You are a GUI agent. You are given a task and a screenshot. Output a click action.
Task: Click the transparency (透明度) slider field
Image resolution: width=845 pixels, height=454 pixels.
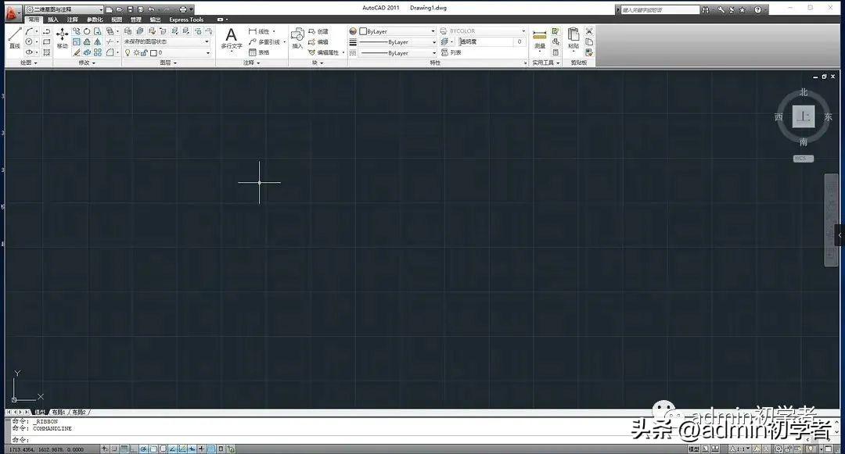[491, 42]
